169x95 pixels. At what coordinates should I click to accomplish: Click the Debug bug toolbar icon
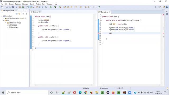pyautogui.click(x=46, y=7)
